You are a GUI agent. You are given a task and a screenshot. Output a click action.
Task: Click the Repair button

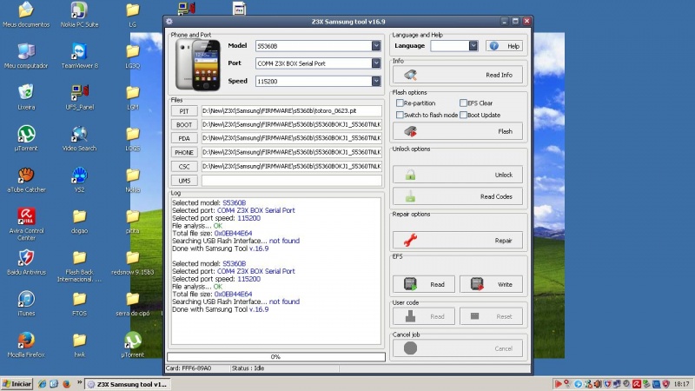pyautogui.click(x=458, y=241)
